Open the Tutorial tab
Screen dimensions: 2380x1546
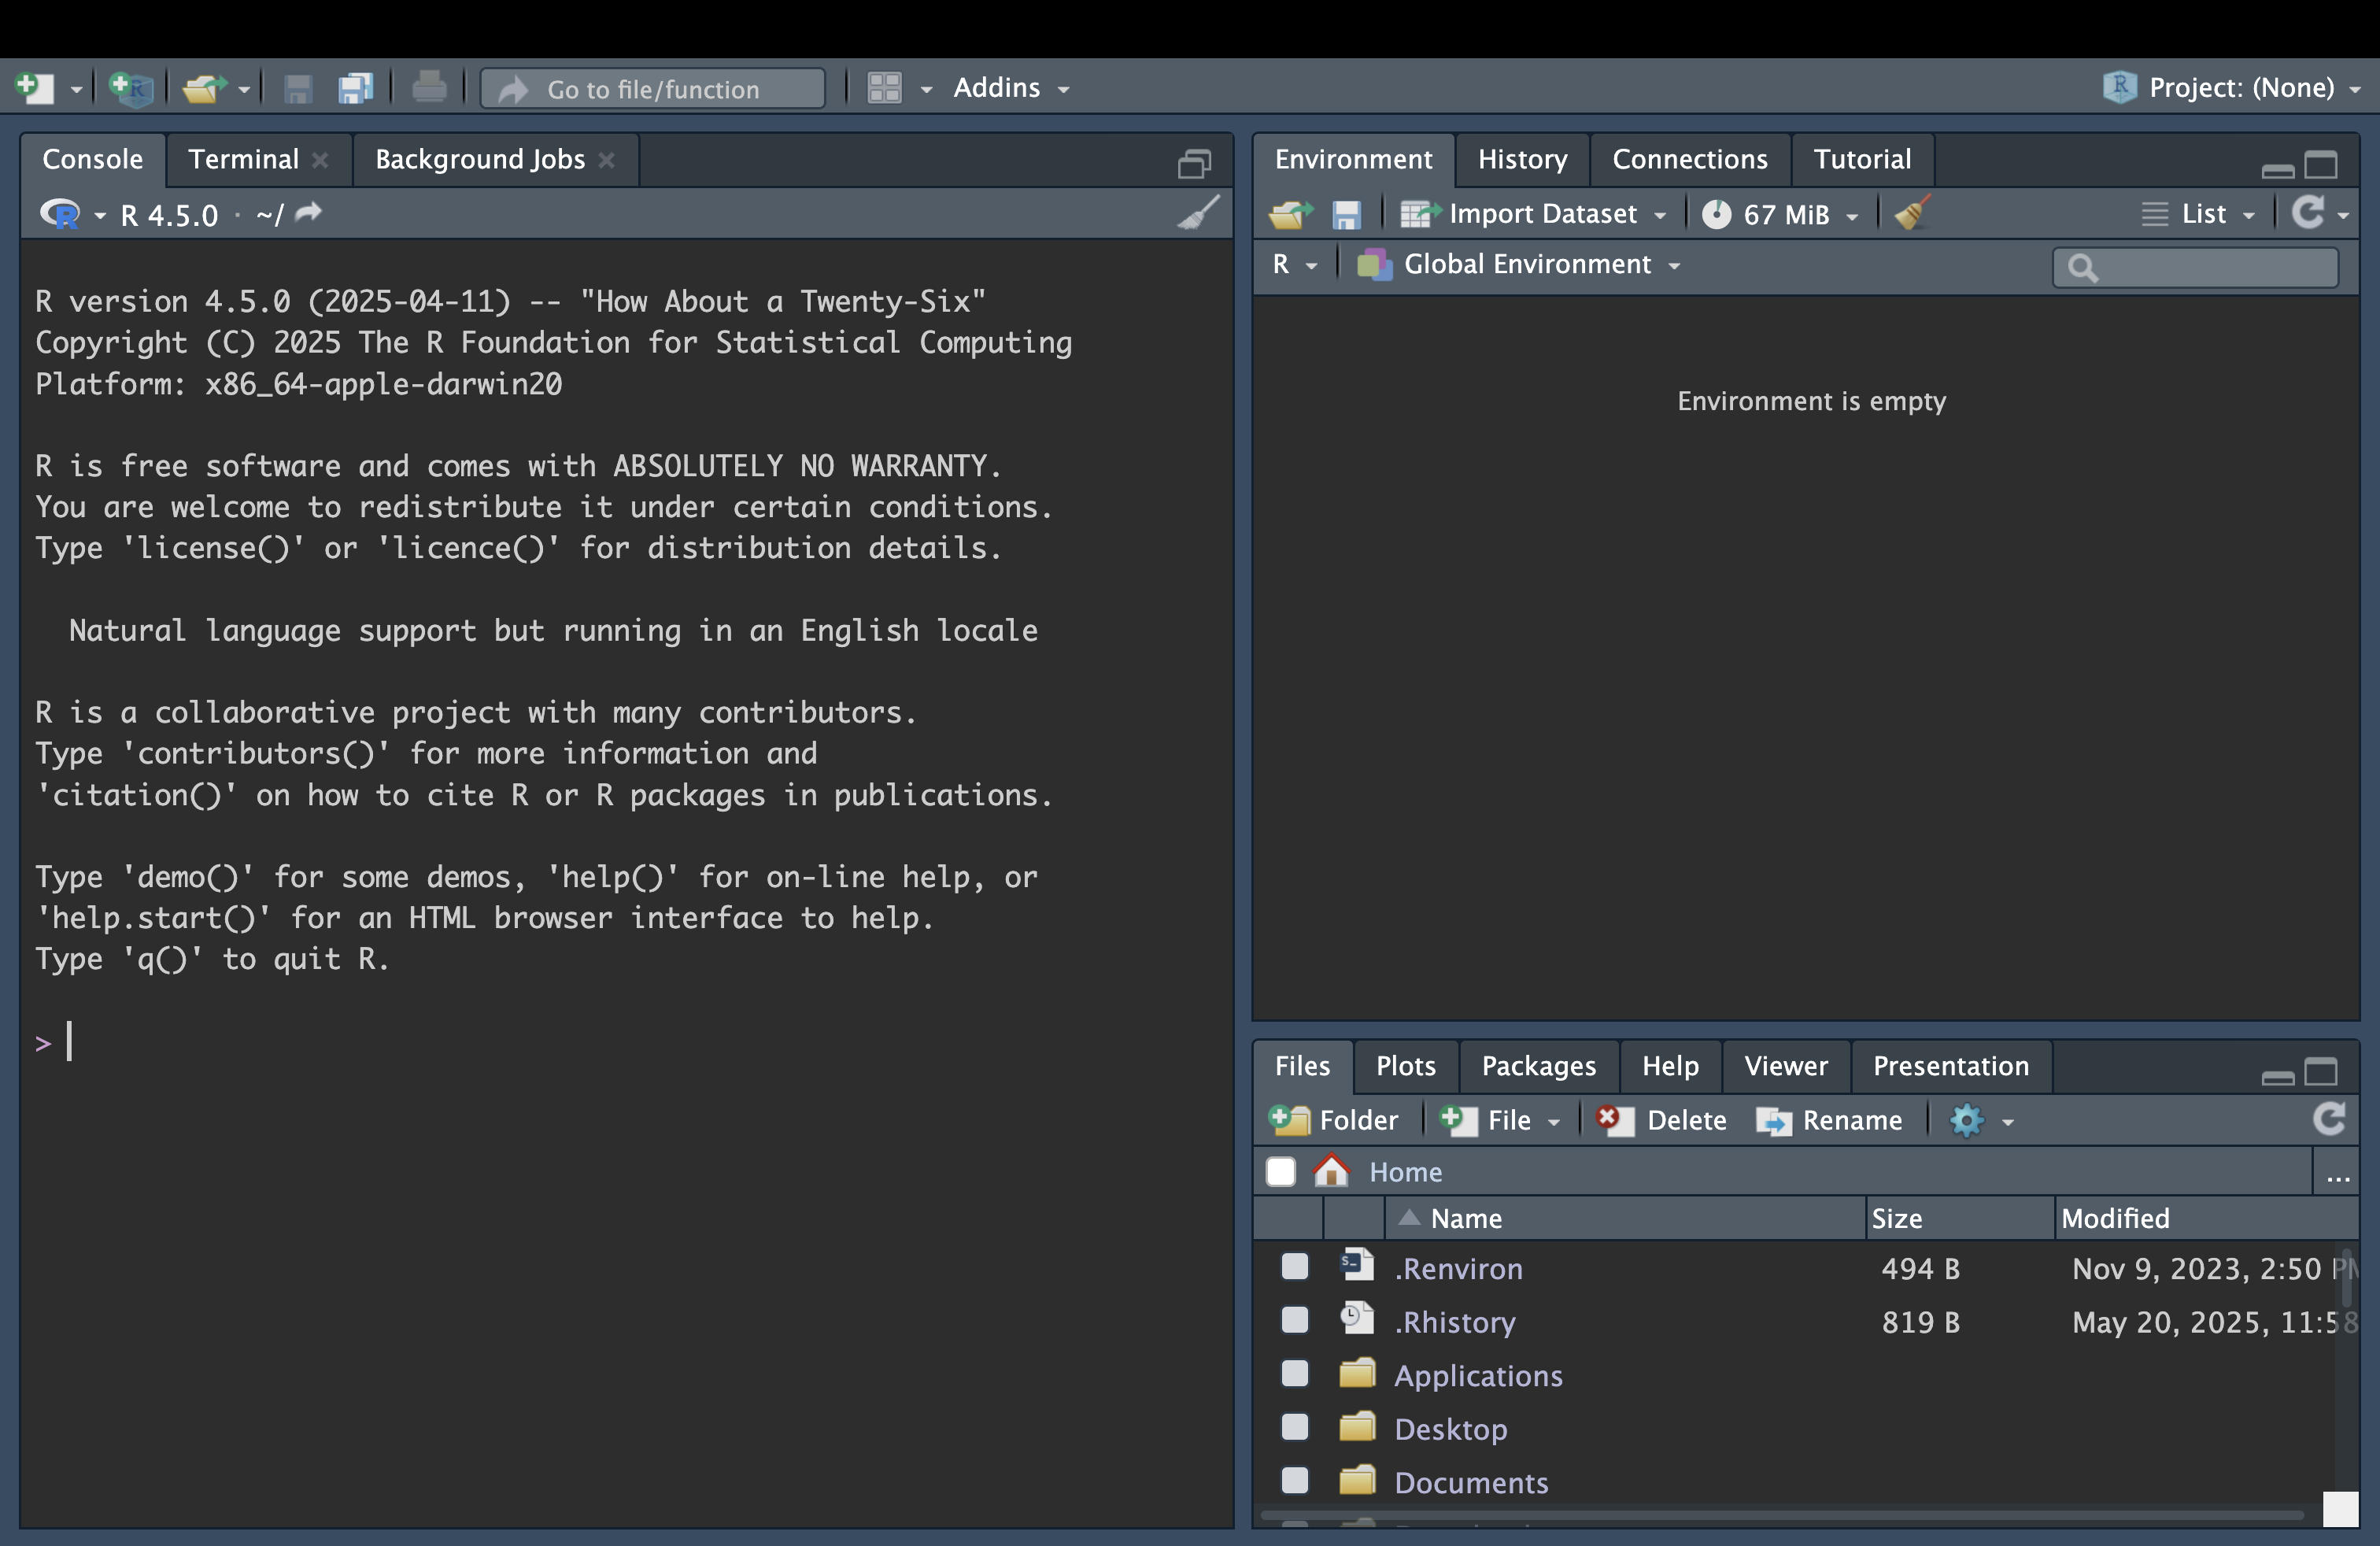point(1862,159)
